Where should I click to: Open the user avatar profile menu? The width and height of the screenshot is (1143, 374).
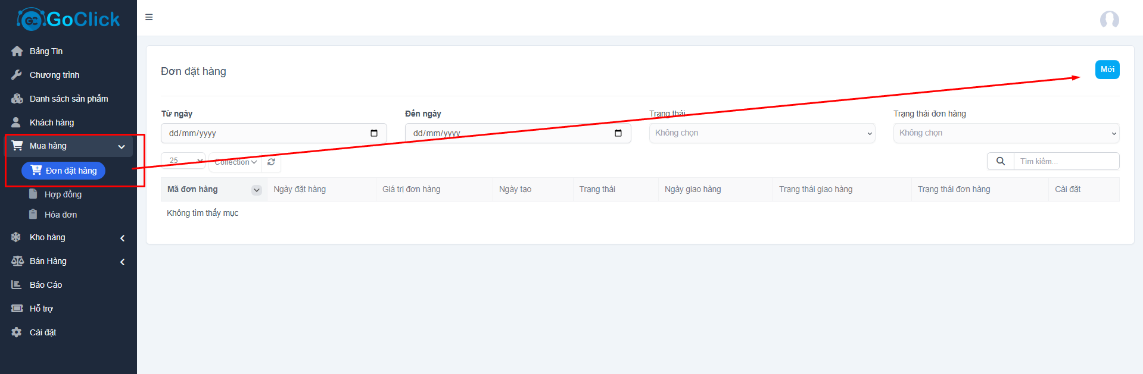[x=1109, y=20]
